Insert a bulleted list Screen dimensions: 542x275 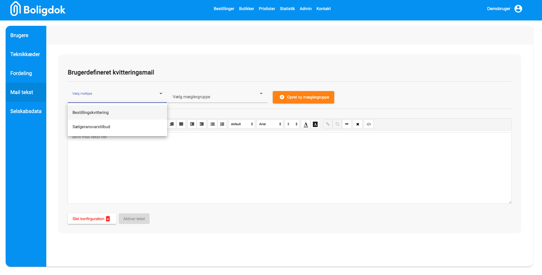pos(213,124)
